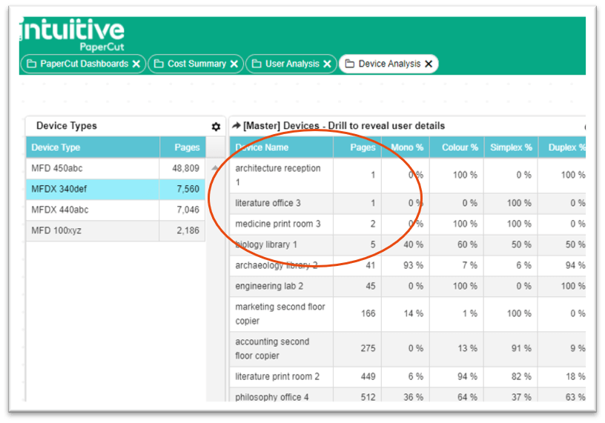Select the Device Analysis tab
Image resolution: width=605 pixels, height=423 pixels.
click(389, 64)
